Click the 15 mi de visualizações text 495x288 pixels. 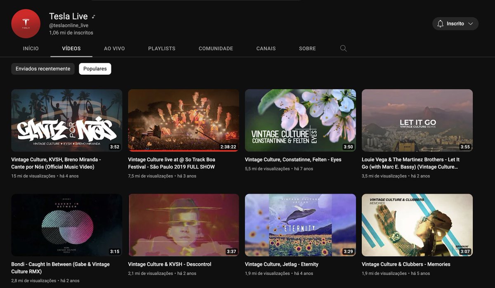[33, 176]
